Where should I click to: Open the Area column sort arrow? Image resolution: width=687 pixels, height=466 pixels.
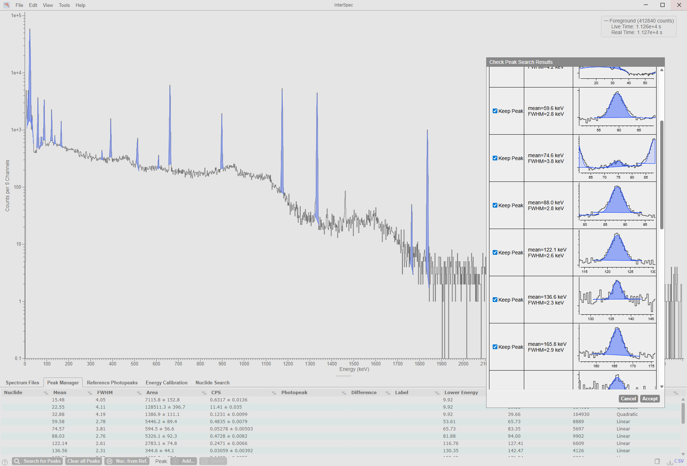coord(204,393)
